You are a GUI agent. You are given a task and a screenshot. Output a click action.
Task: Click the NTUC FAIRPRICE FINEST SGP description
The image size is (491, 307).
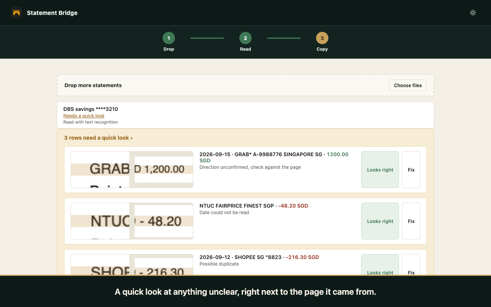(x=237, y=206)
